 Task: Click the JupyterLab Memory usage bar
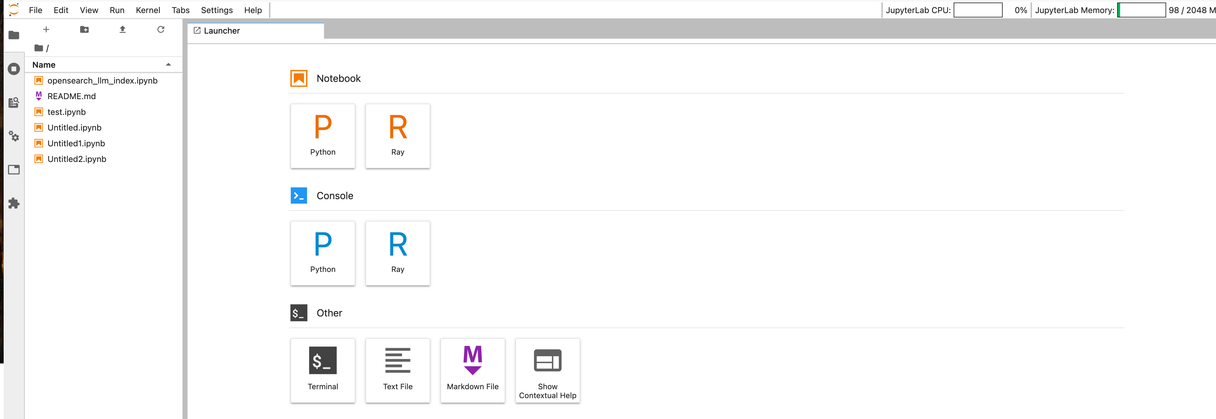click(1141, 10)
